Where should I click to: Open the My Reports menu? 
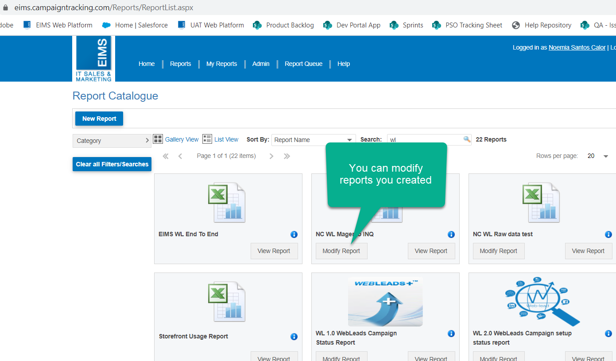[222, 64]
